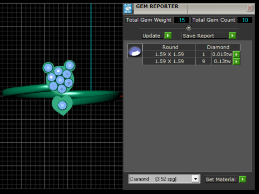
Task: Click the Total Gem Count label
Action: tap(214, 20)
